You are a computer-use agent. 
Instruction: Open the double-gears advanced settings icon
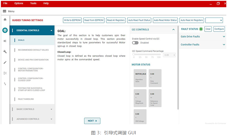5,41
